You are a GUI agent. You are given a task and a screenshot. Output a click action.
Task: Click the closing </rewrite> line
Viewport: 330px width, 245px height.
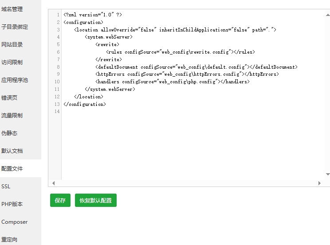point(109,59)
